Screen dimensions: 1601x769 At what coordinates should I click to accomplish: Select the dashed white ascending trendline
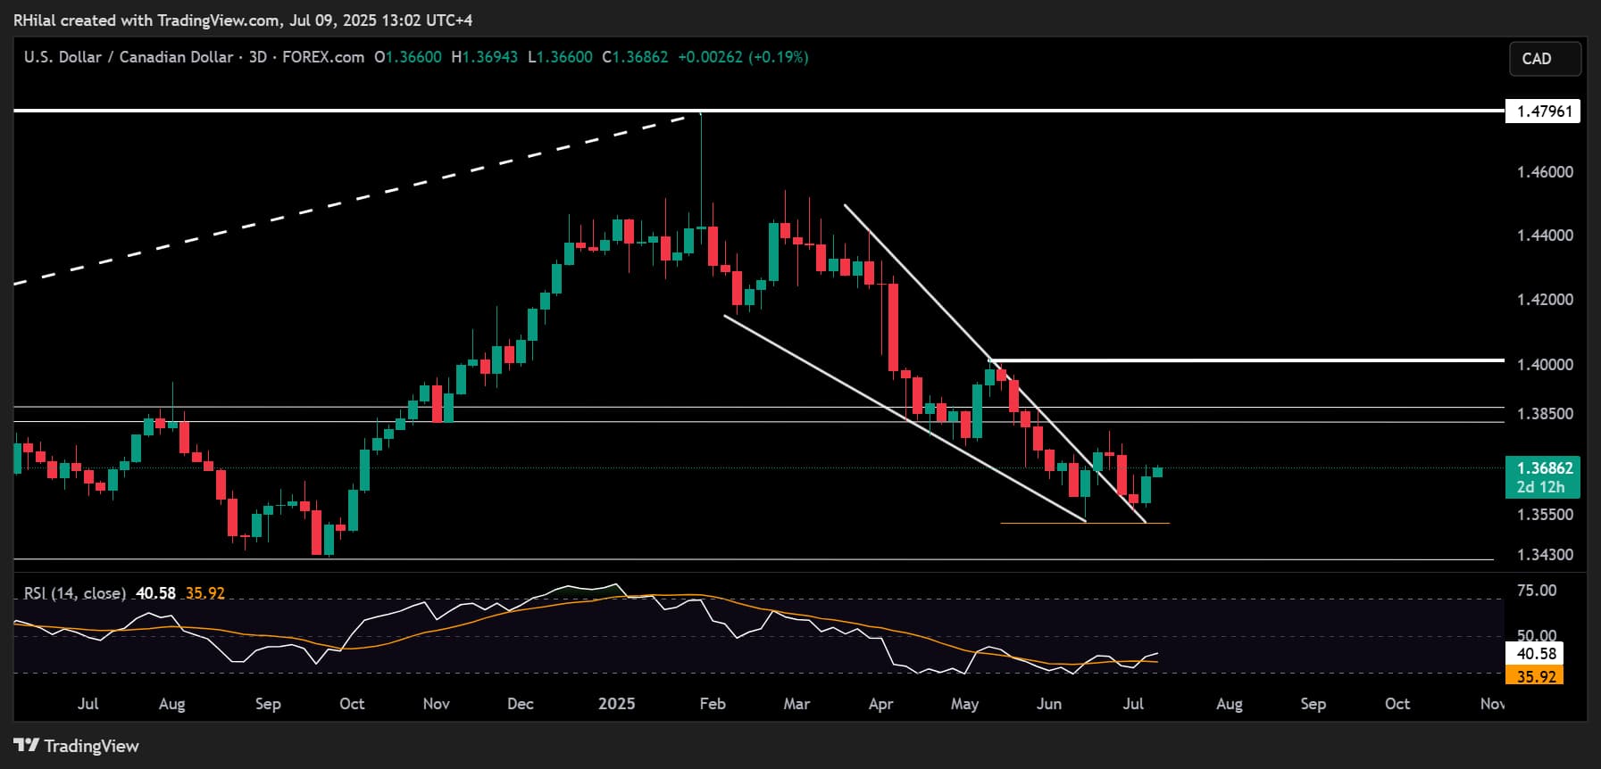pyautogui.click(x=357, y=199)
